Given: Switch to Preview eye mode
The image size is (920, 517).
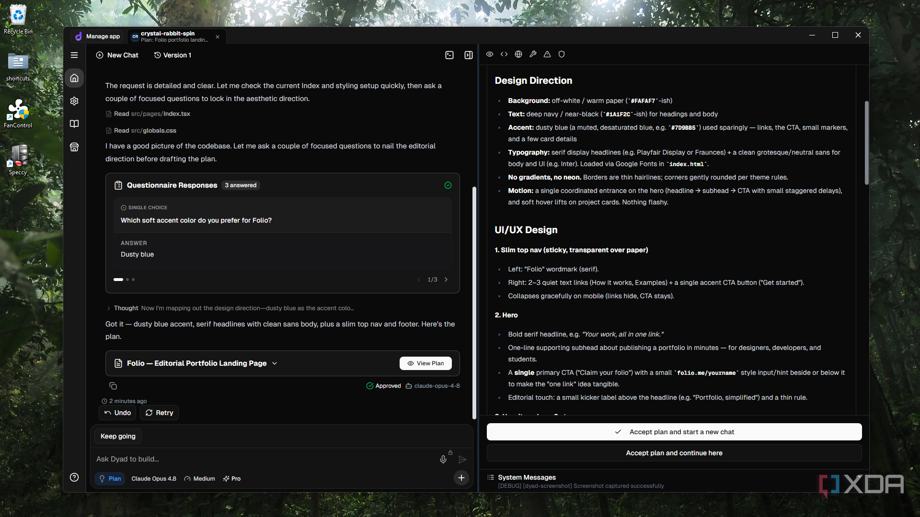Looking at the screenshot, I should (x=490, y=54).
